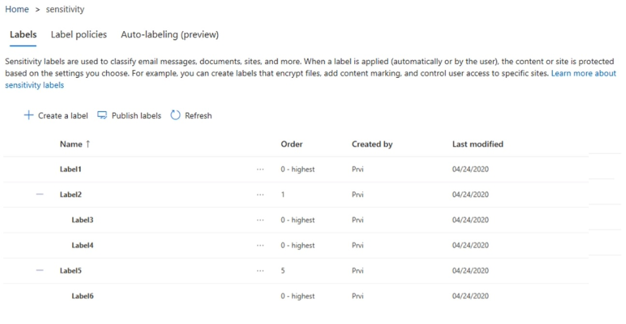Open Label4's ellipsis actions menu

pos(261,245)
